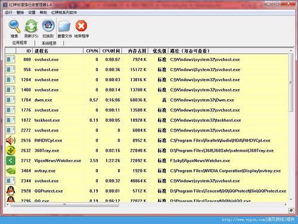Click path F:\sky\VipcnNewsWatcher.exe
The height and width of the screenshot is (224, 298).
click(200, 161)
